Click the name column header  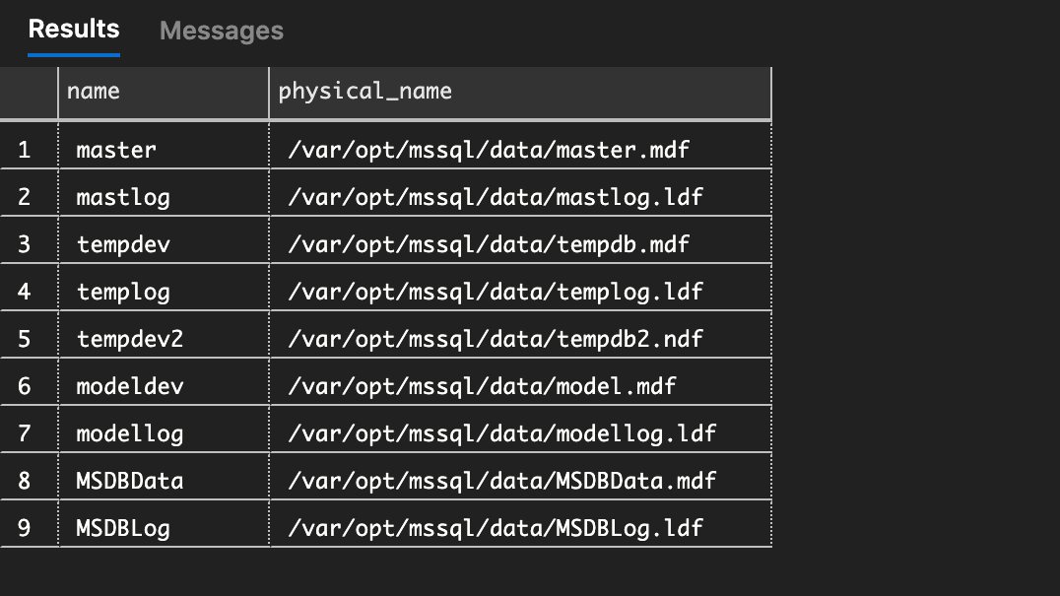pyautogui.click(x=163, y=92)
